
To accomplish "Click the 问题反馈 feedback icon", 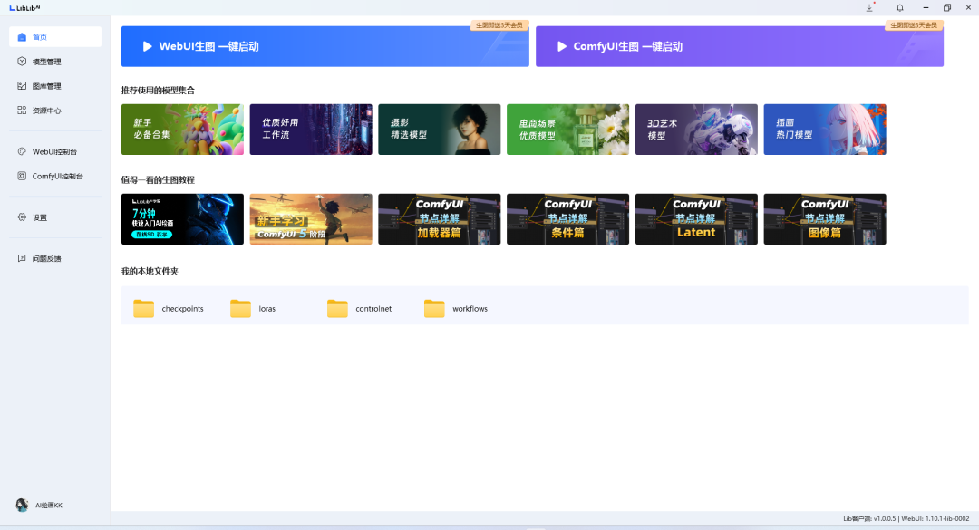I will click(22, 258).
